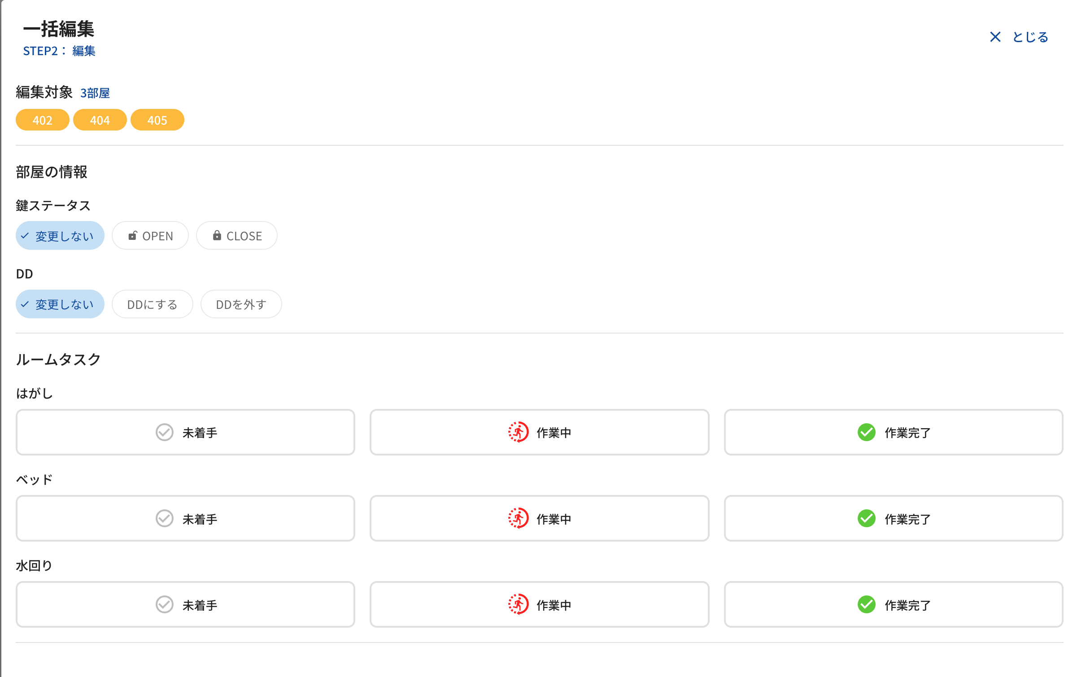Click the gray check icon in 水回り 未着手
The image size is (1073, 677).
(x=164, y=605)
